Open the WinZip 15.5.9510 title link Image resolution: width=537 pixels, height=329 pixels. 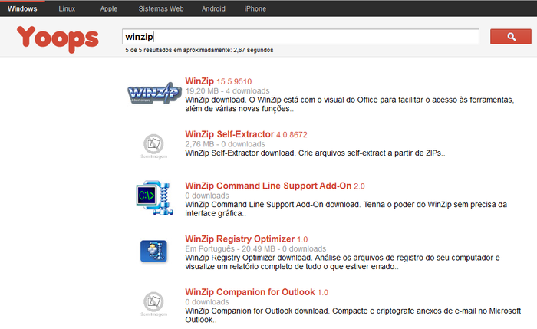point(218,81)
